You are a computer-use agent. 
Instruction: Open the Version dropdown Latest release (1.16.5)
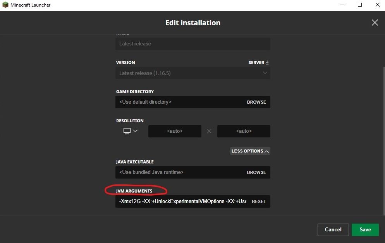(193, 73)
